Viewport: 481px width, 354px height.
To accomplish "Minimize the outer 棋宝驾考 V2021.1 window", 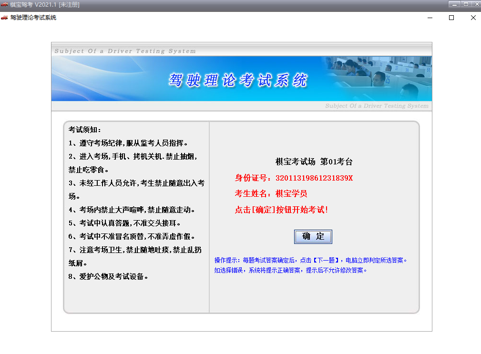I will pyautogui.click(x=454, y=4).
